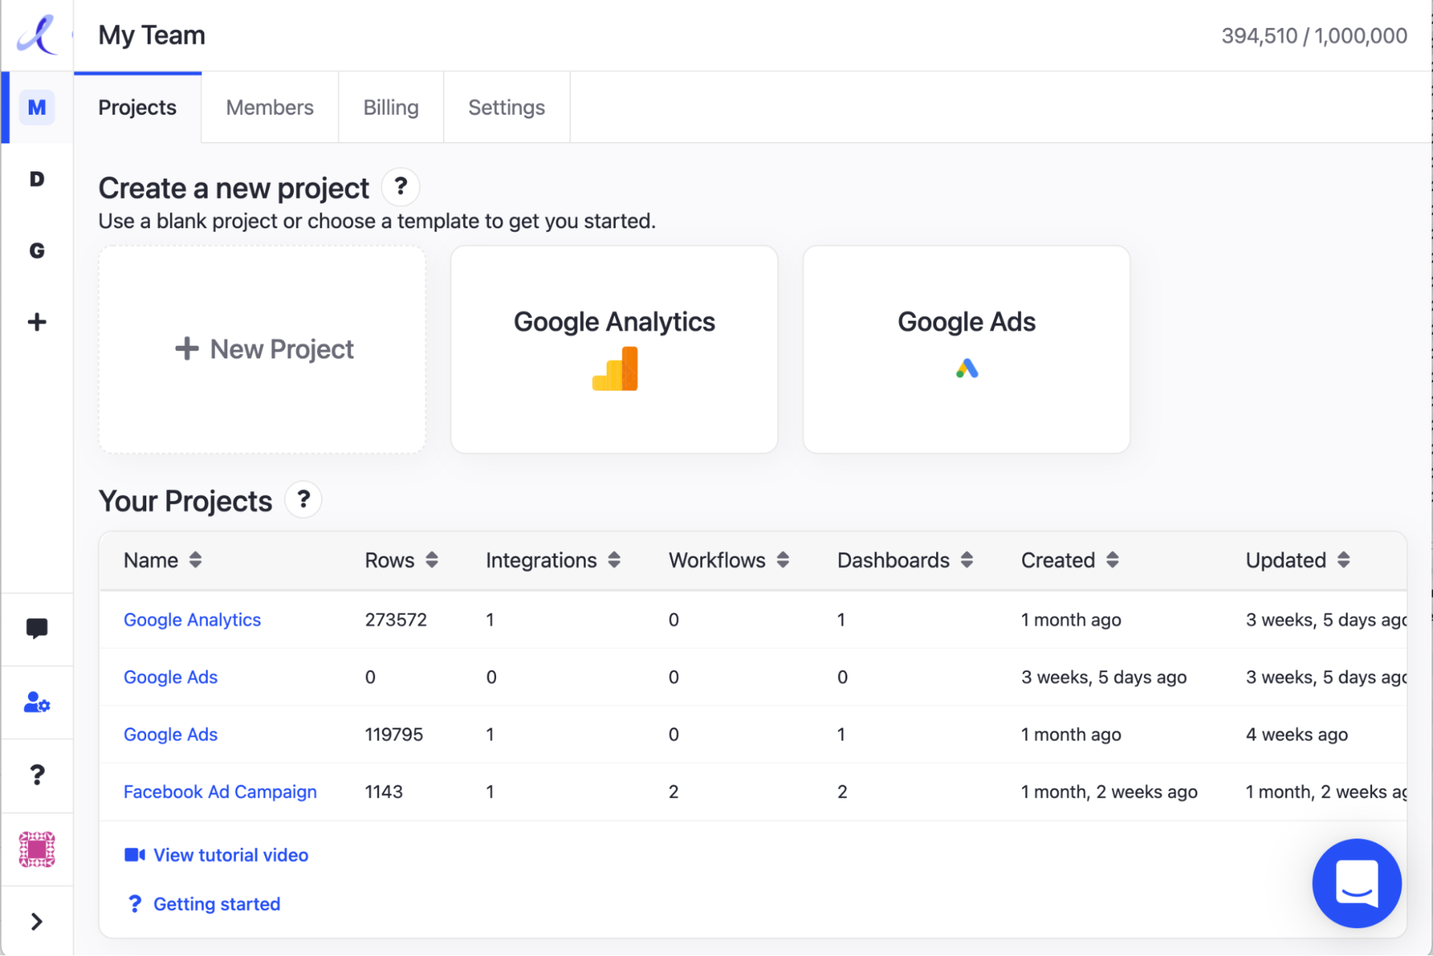Open user settings icon in sidebar

pos(37,702)
